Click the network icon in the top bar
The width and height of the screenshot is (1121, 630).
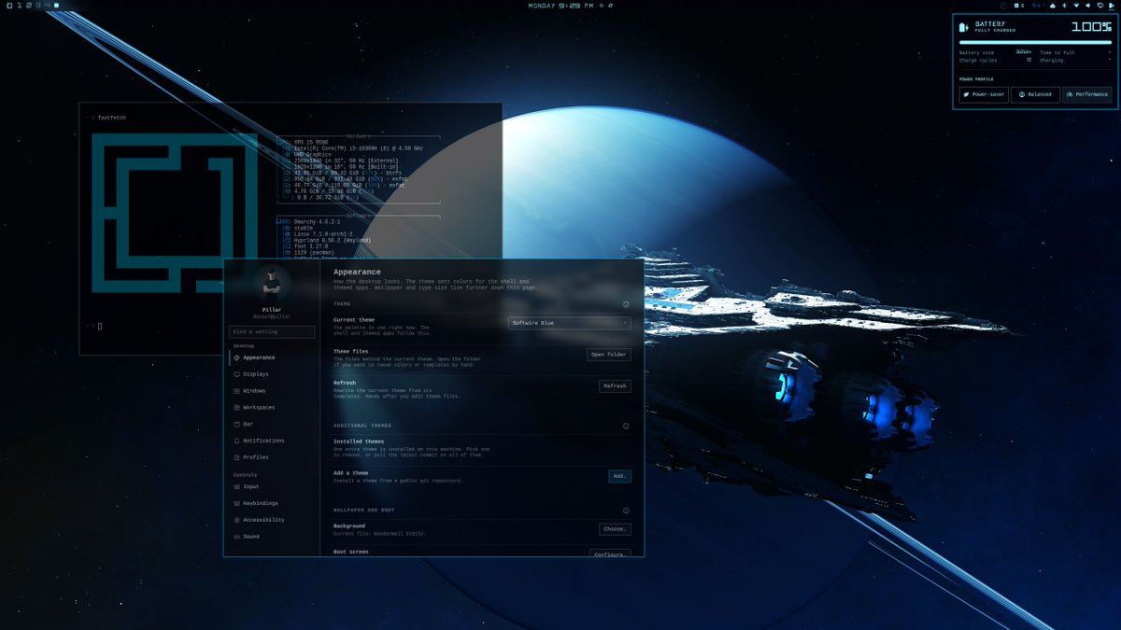pos(1076,6)
